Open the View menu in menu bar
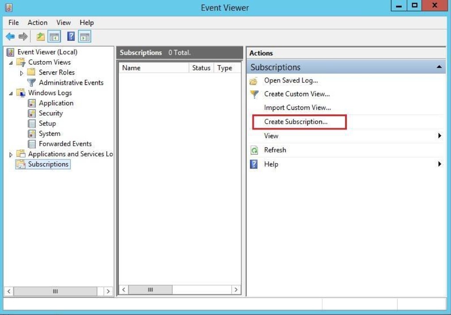Viewport: 451px width, 315px height. 63,23
